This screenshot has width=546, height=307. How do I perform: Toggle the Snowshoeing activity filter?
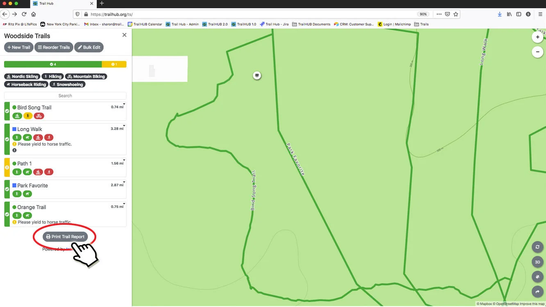[68, 84]
